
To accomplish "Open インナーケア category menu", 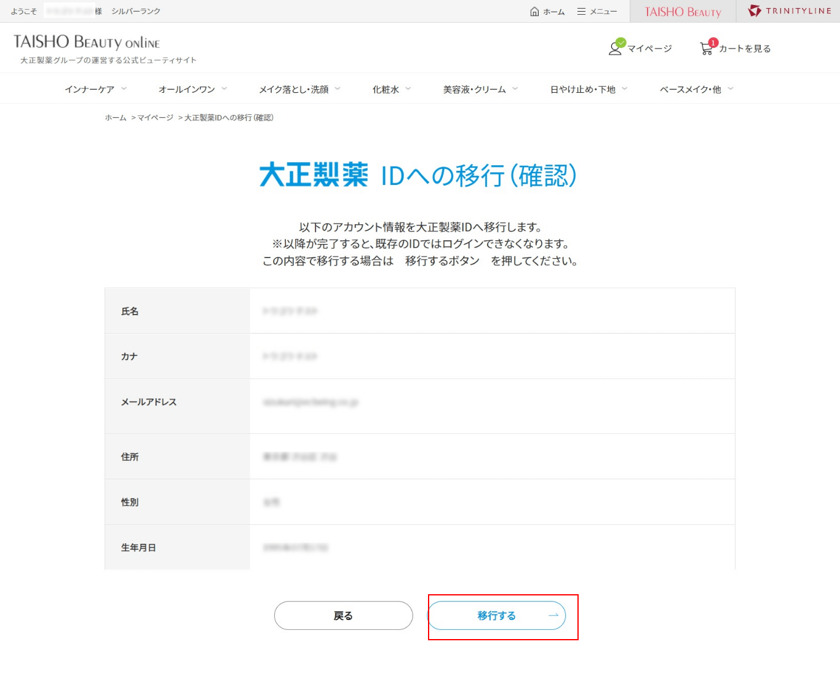I will (90, 89).
